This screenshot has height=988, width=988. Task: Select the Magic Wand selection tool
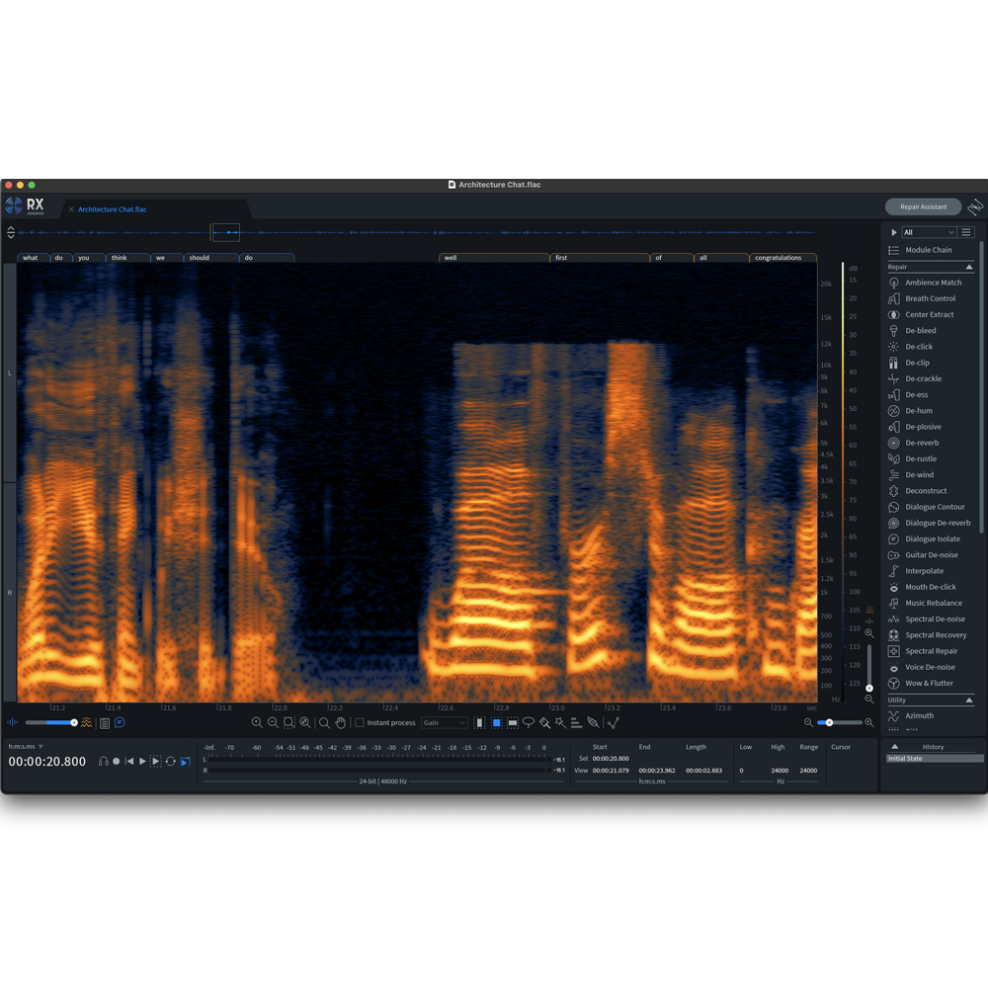561,722
